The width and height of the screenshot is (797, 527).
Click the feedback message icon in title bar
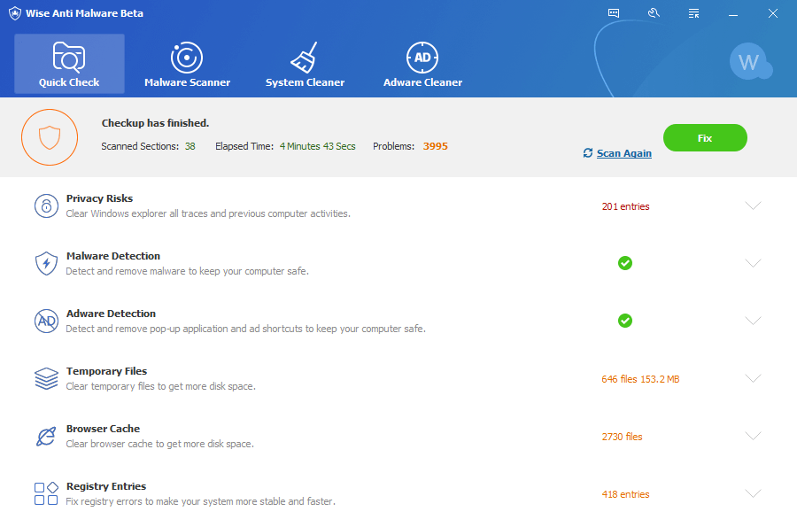pyautogui.click(x=614, y=13)
